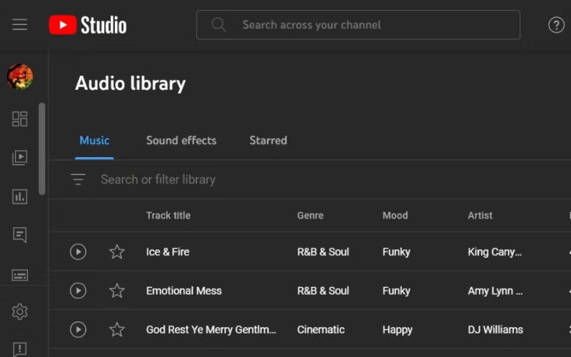Focus Search across your channel field
This screenshot has height=357, width=571.
point(358,25)
